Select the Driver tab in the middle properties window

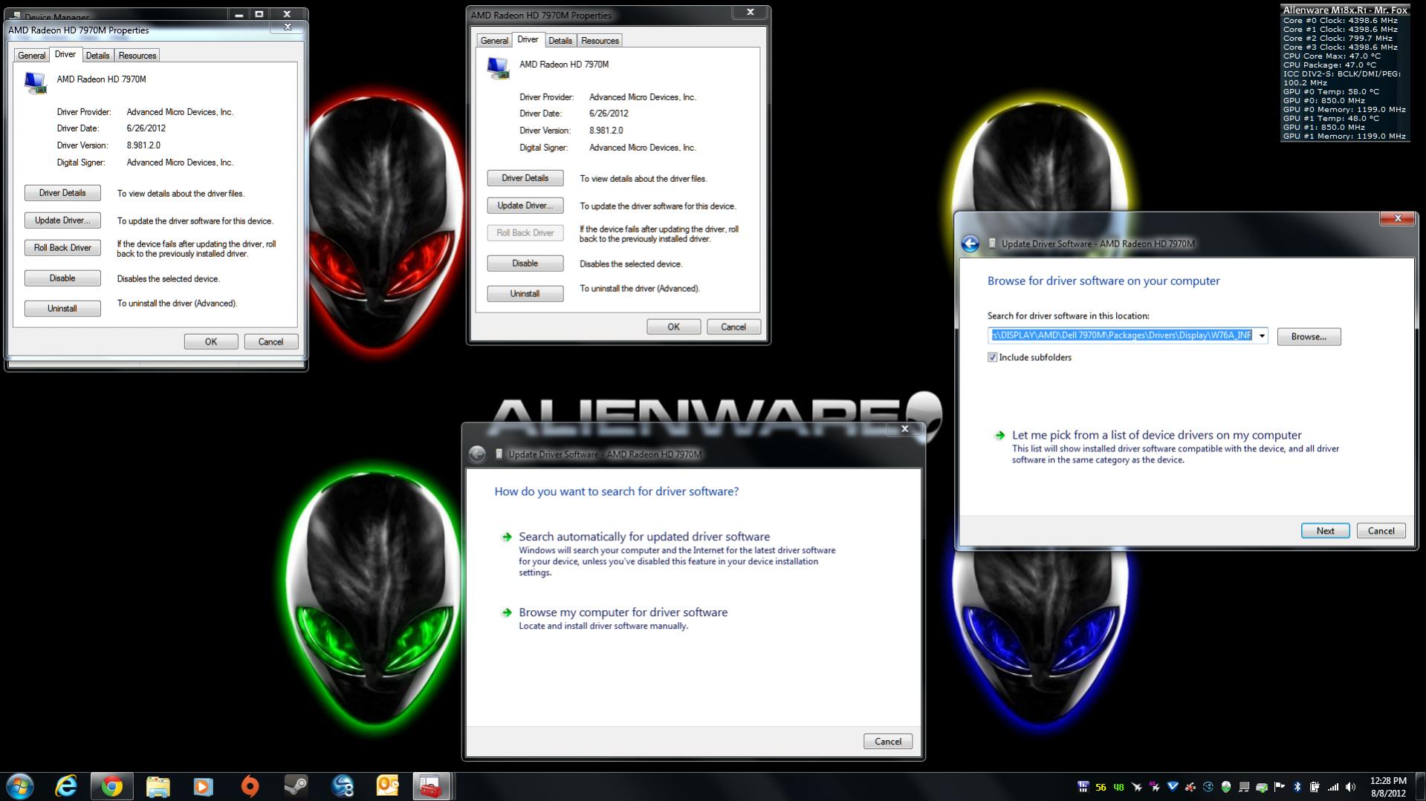(528, 39)
